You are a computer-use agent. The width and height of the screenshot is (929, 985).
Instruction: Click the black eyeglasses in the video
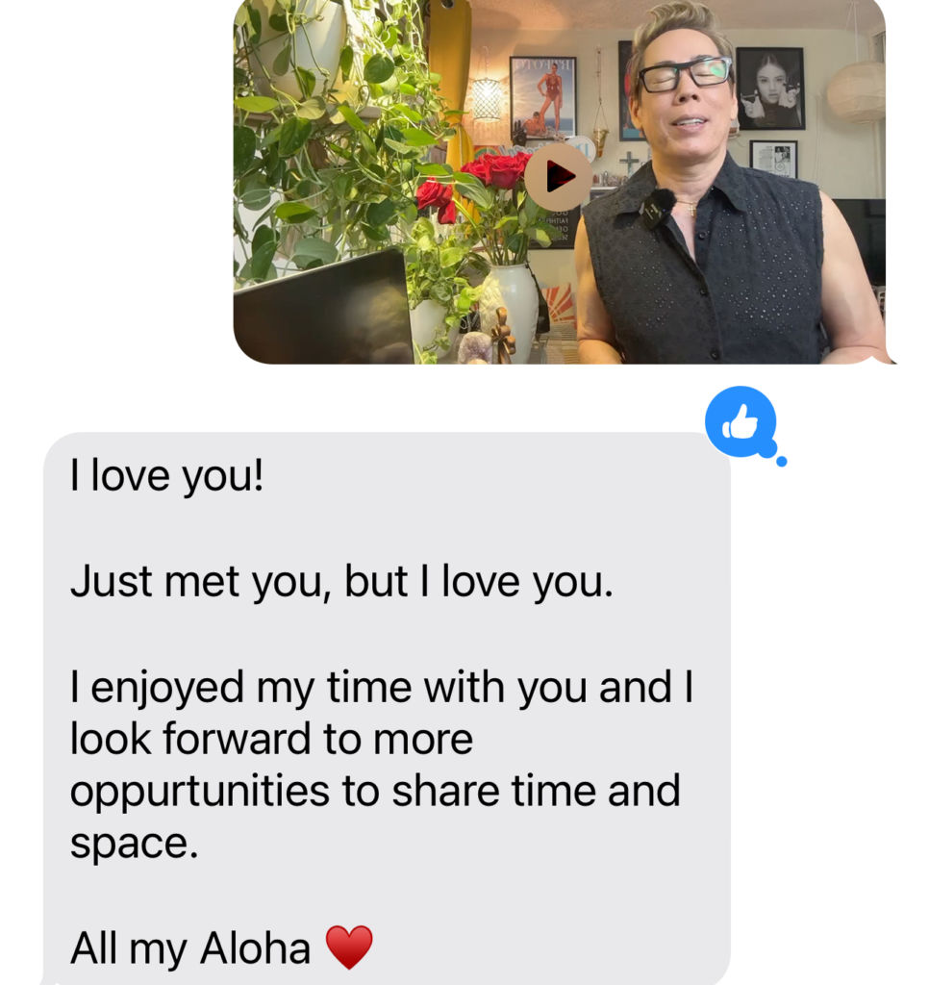[685, 74]
